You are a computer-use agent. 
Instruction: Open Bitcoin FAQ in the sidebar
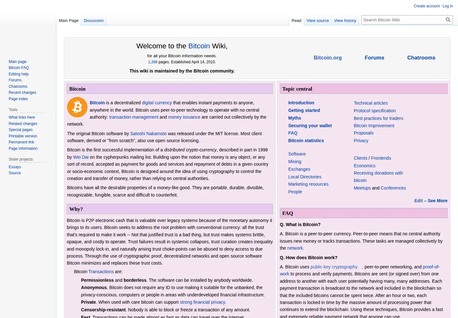[19, 68]
